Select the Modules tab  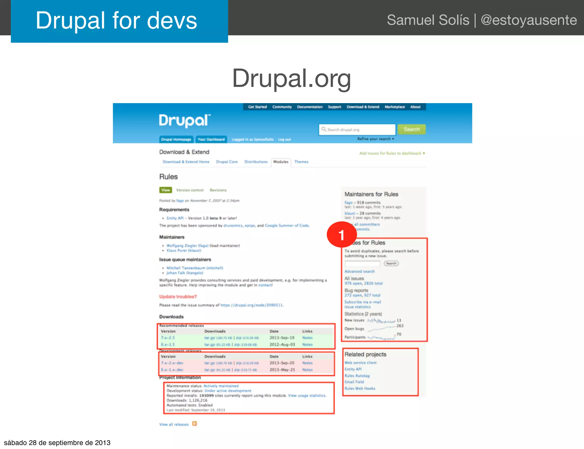click(281, 162)
